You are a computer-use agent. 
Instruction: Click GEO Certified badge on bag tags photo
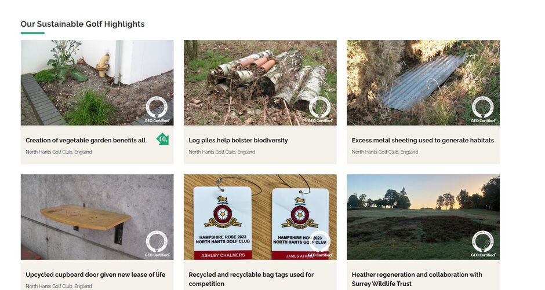(x=320, y=244)
